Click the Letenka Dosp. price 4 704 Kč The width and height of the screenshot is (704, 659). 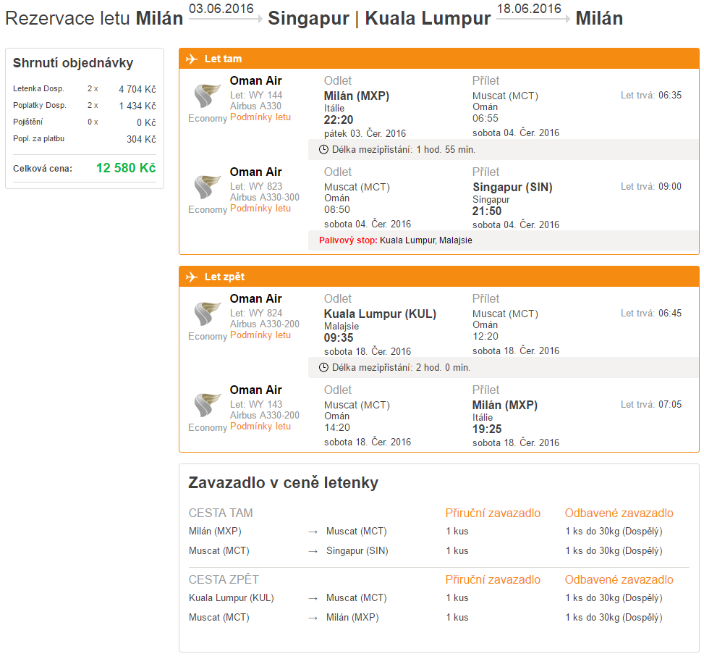pyautogui.click(x=137, y=90)
